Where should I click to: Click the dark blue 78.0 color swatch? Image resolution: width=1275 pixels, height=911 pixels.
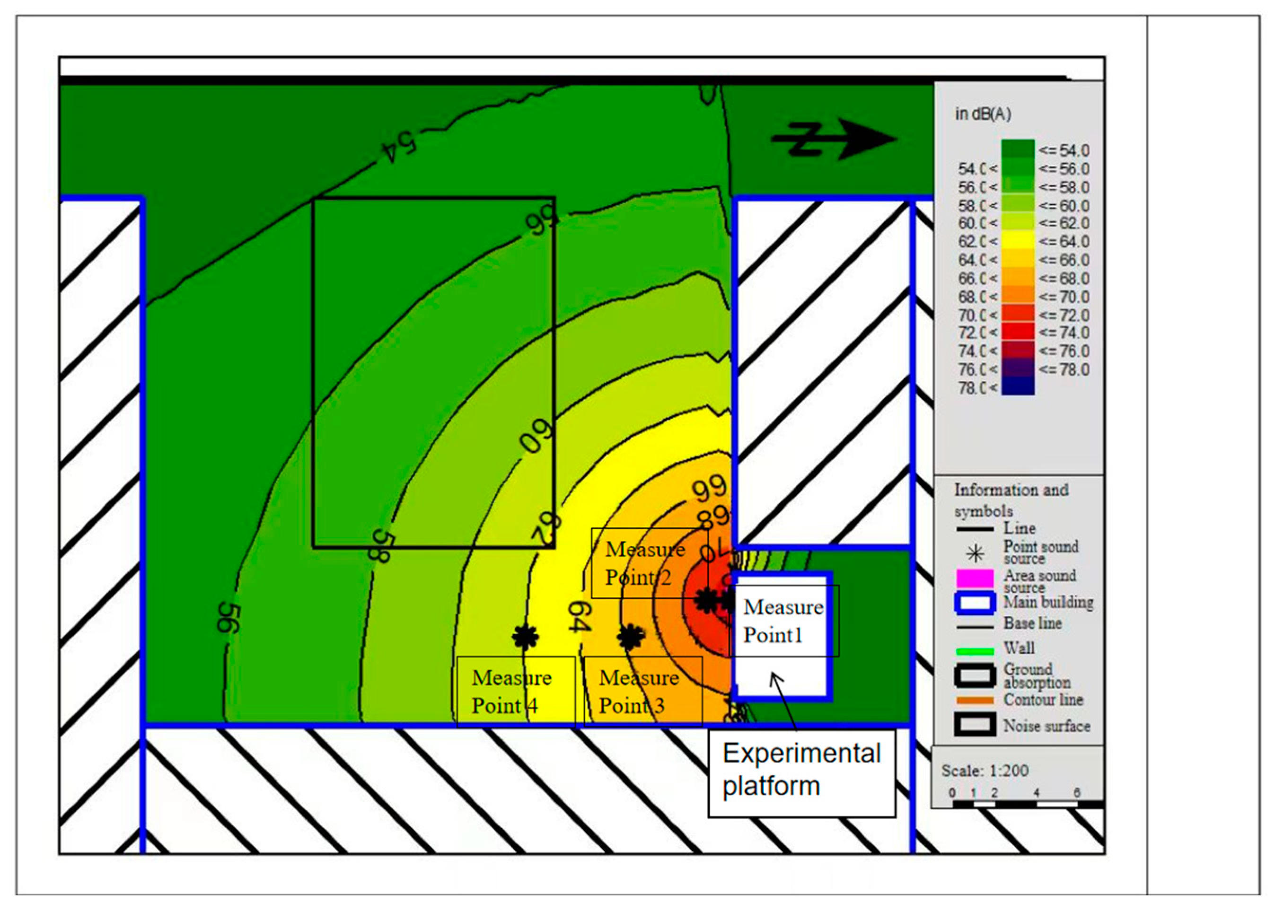(x=1017, y=386)
